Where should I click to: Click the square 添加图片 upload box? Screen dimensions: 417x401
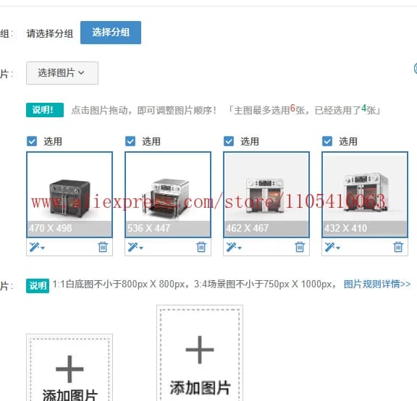[x=69, y=368]
